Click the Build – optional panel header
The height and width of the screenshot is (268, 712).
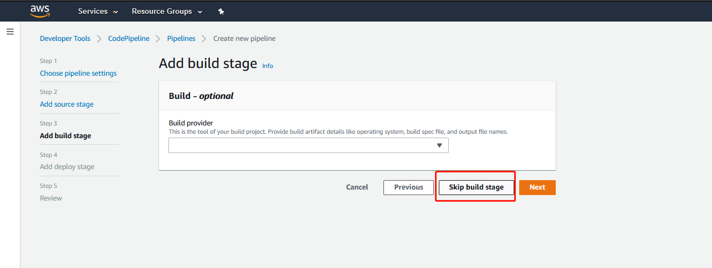[357, 96]
